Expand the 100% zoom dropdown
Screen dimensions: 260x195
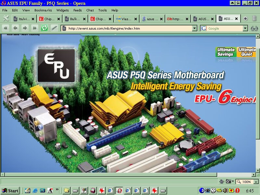click(x=256, y=182)
